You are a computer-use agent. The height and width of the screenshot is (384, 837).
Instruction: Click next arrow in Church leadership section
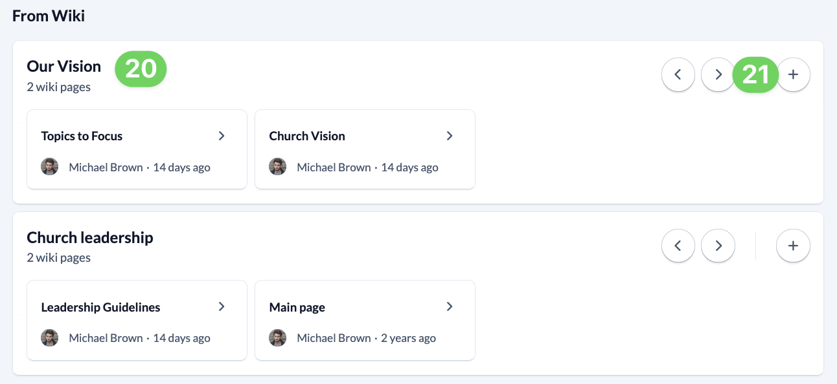coord(718,246)
